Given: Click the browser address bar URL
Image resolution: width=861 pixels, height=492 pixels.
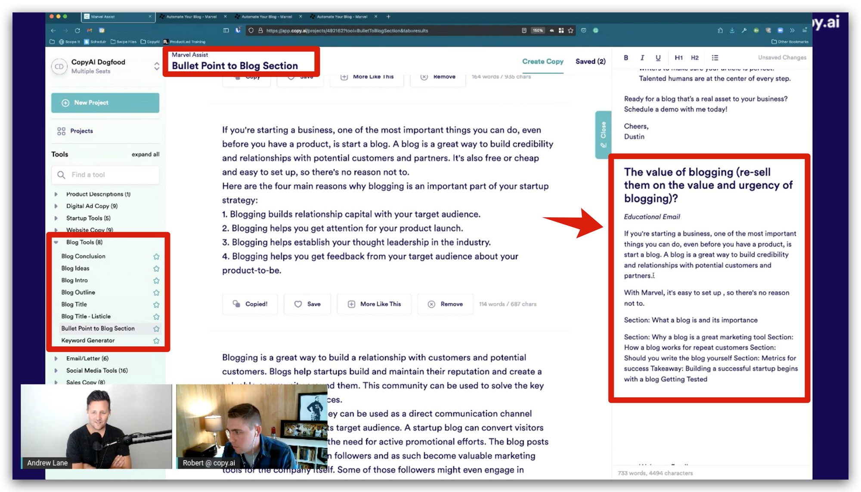Looking at the screenshot, I should (x=347, y=31).
